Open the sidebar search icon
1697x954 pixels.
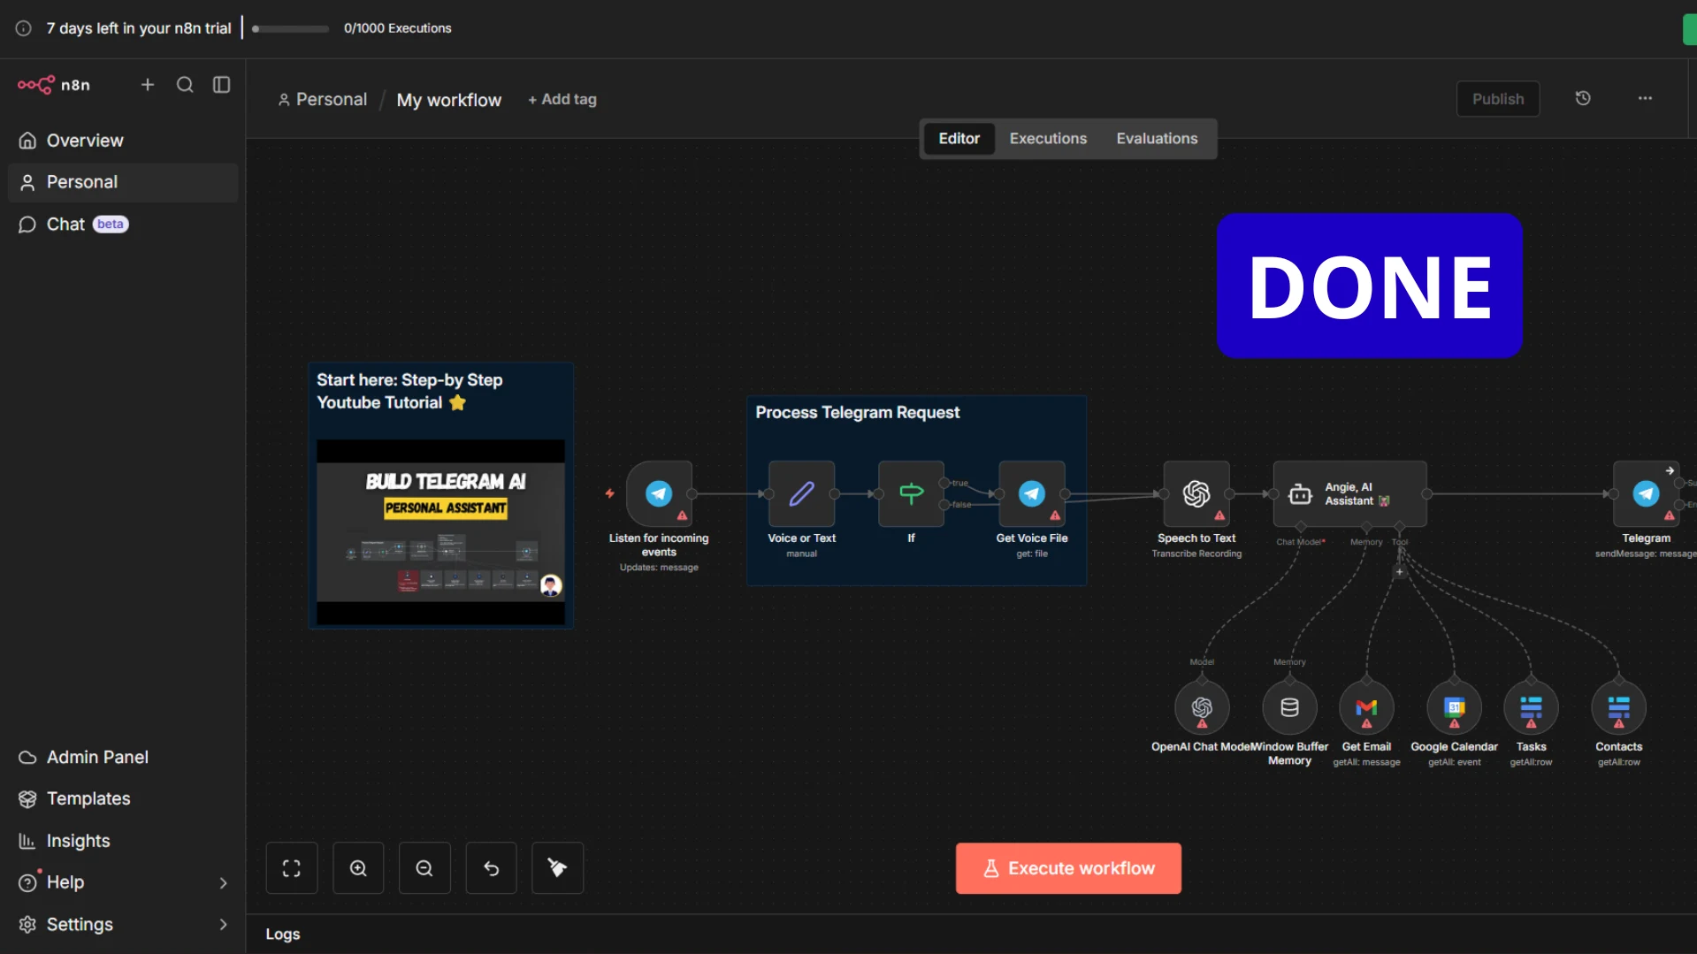click(185, 85)
